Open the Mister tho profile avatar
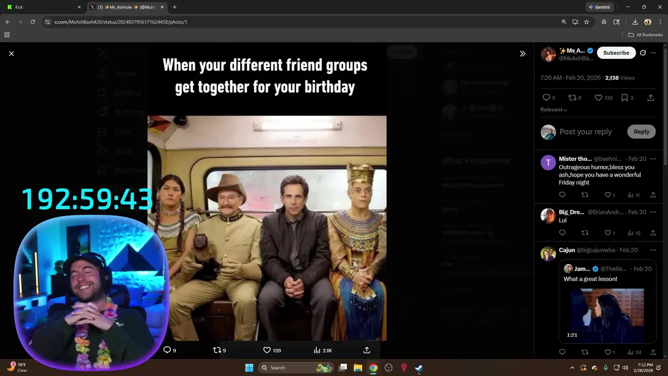Screen dimensions: 668x376 point(548,162)
